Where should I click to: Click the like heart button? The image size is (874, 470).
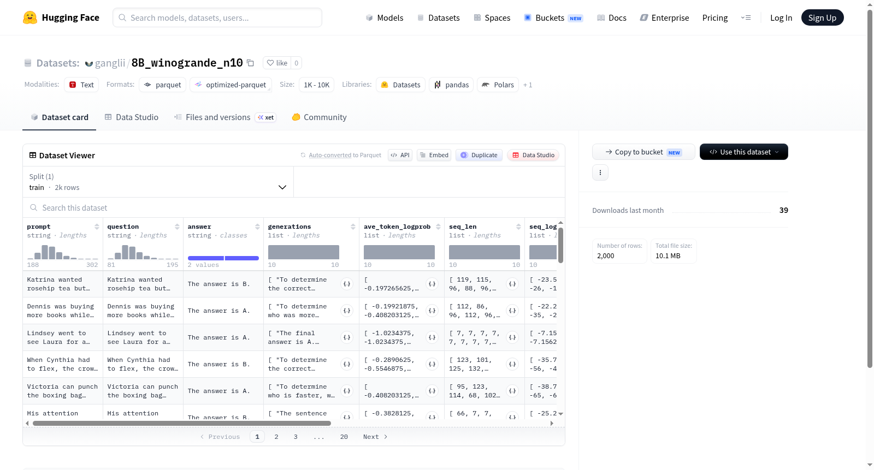pyautogui.click(x=277, y=63)
